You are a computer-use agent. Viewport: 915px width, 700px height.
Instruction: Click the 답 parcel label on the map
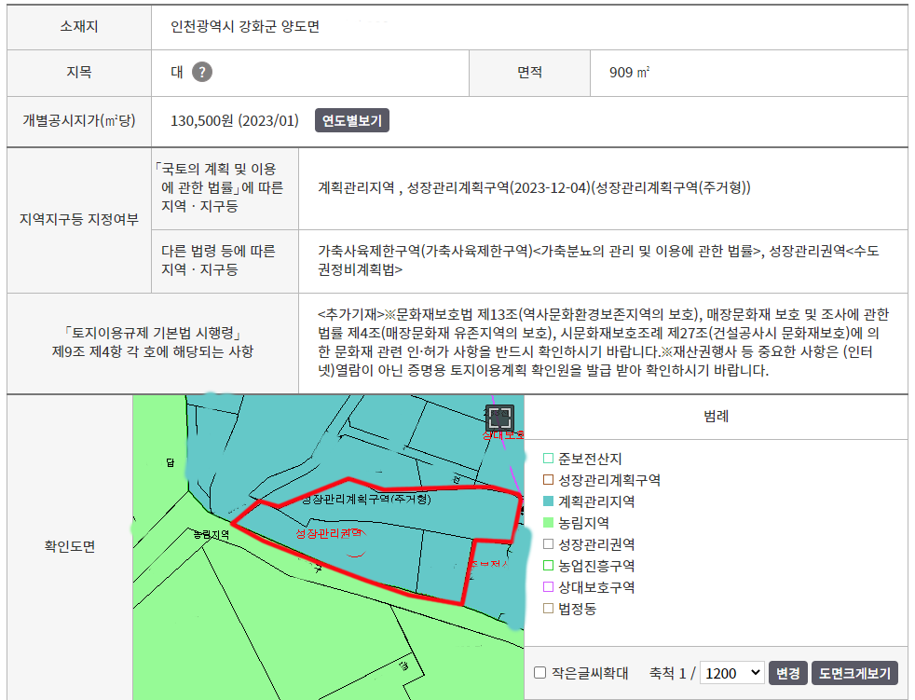pyautogui.click(x=171, y=462)
